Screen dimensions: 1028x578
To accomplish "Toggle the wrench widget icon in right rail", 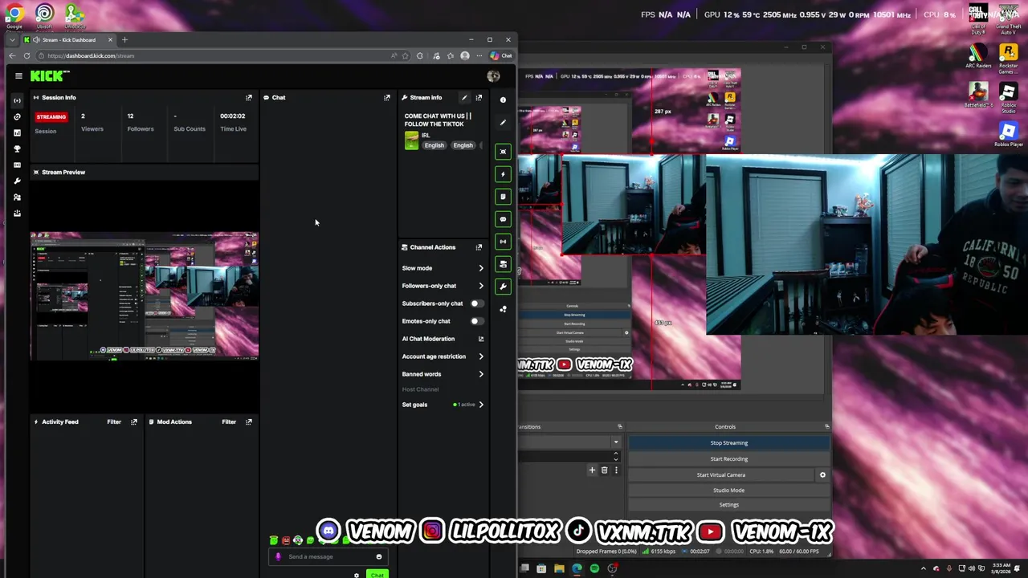I will click(x=503, y=287).
